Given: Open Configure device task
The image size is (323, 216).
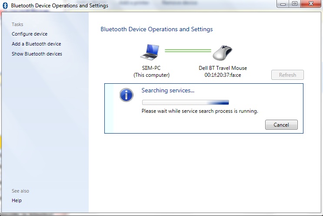Looking at the screenshot, I should pos(30,34).
